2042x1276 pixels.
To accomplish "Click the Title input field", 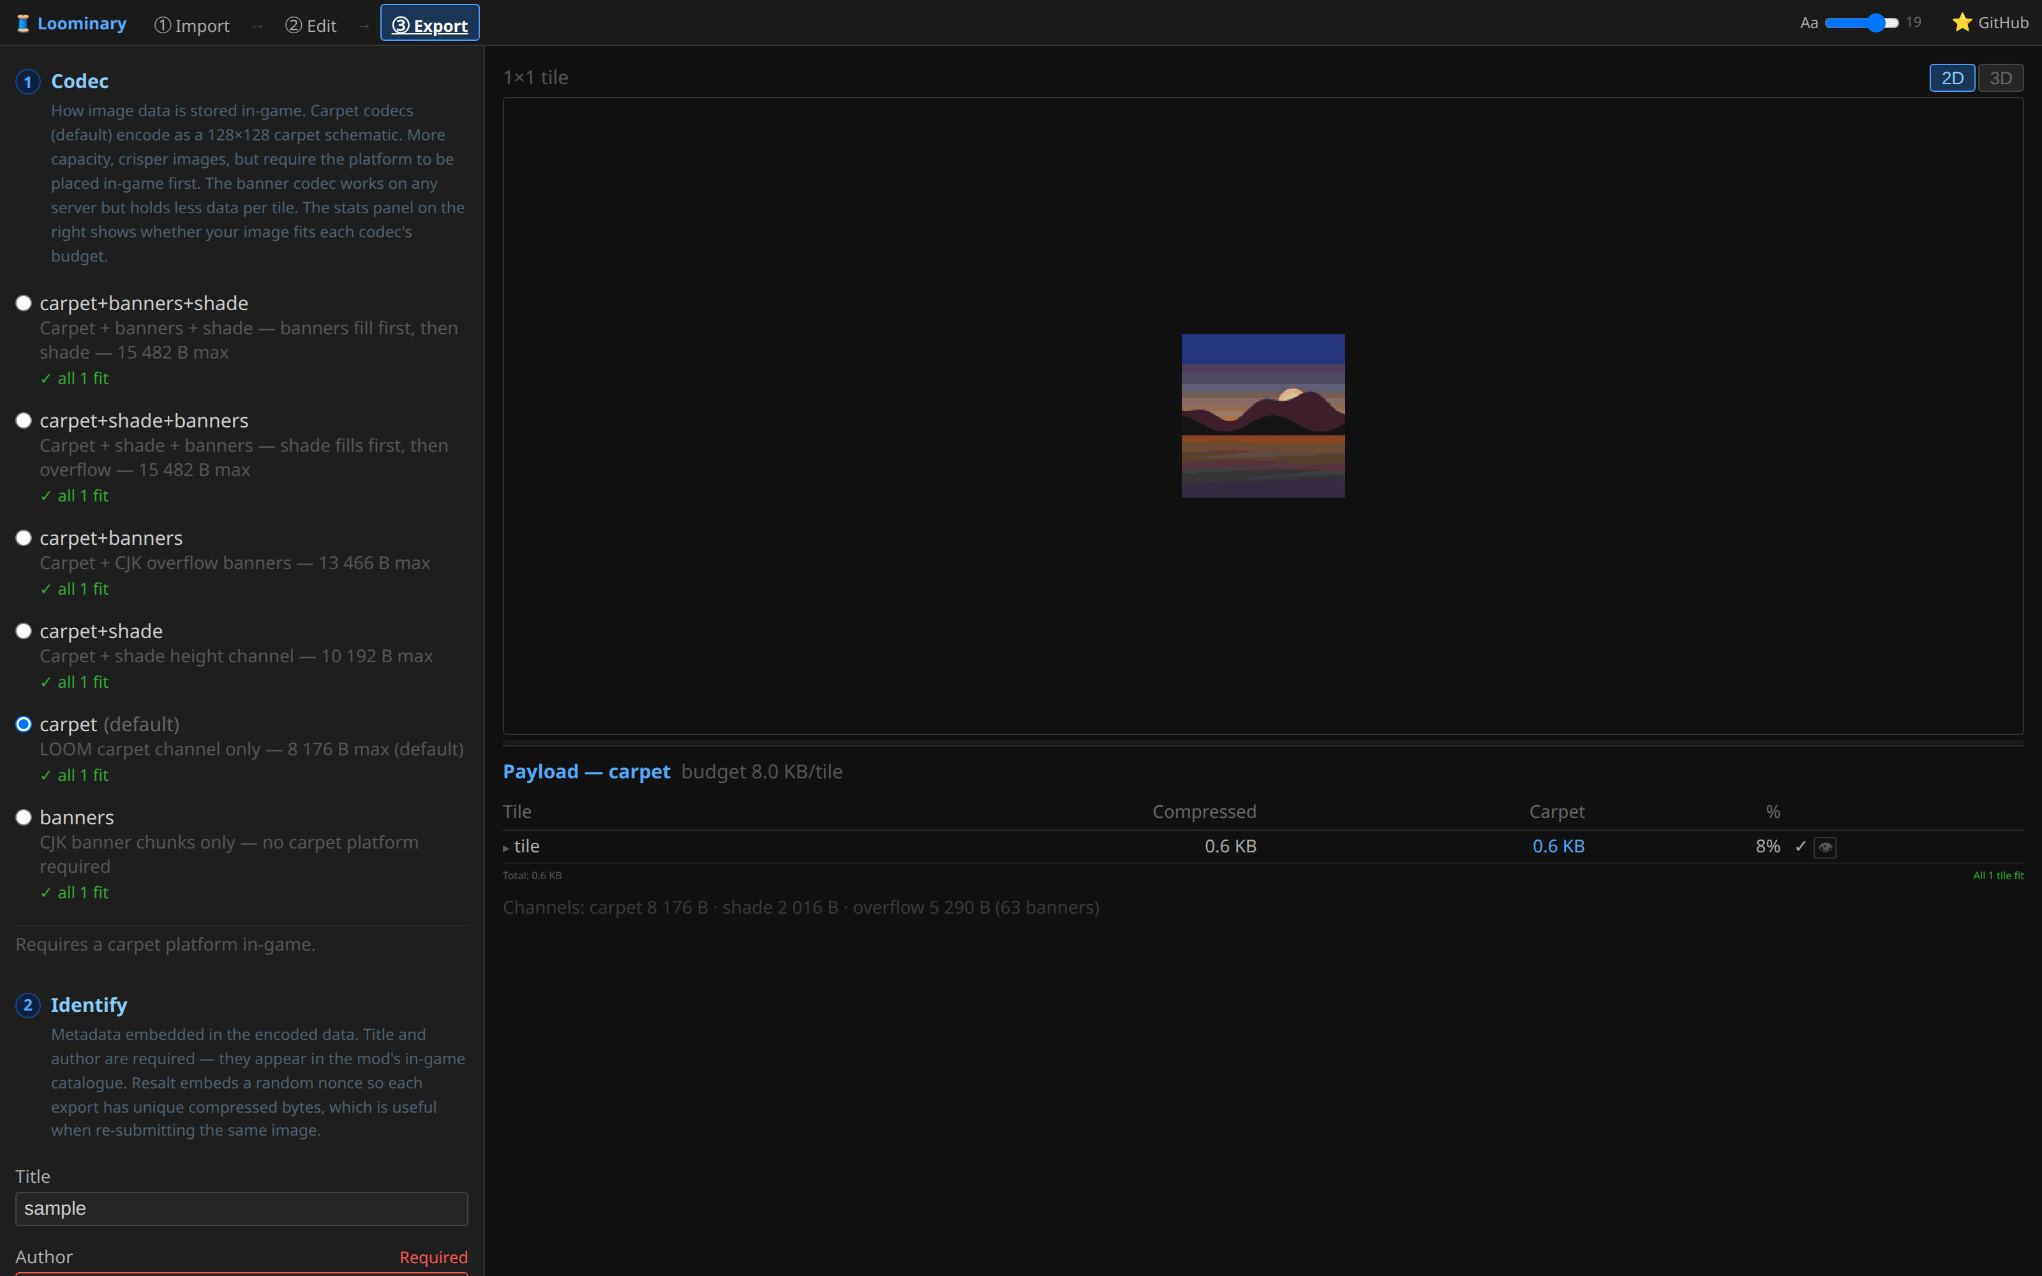I will point(241,1208).
